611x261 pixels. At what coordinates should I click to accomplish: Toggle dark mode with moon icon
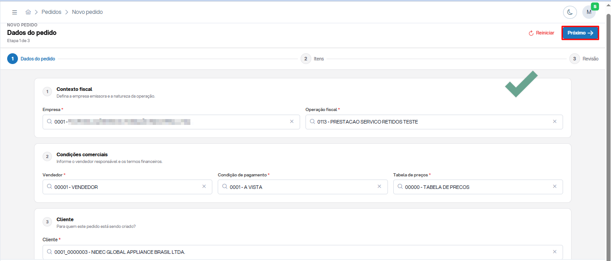(570, 12)
